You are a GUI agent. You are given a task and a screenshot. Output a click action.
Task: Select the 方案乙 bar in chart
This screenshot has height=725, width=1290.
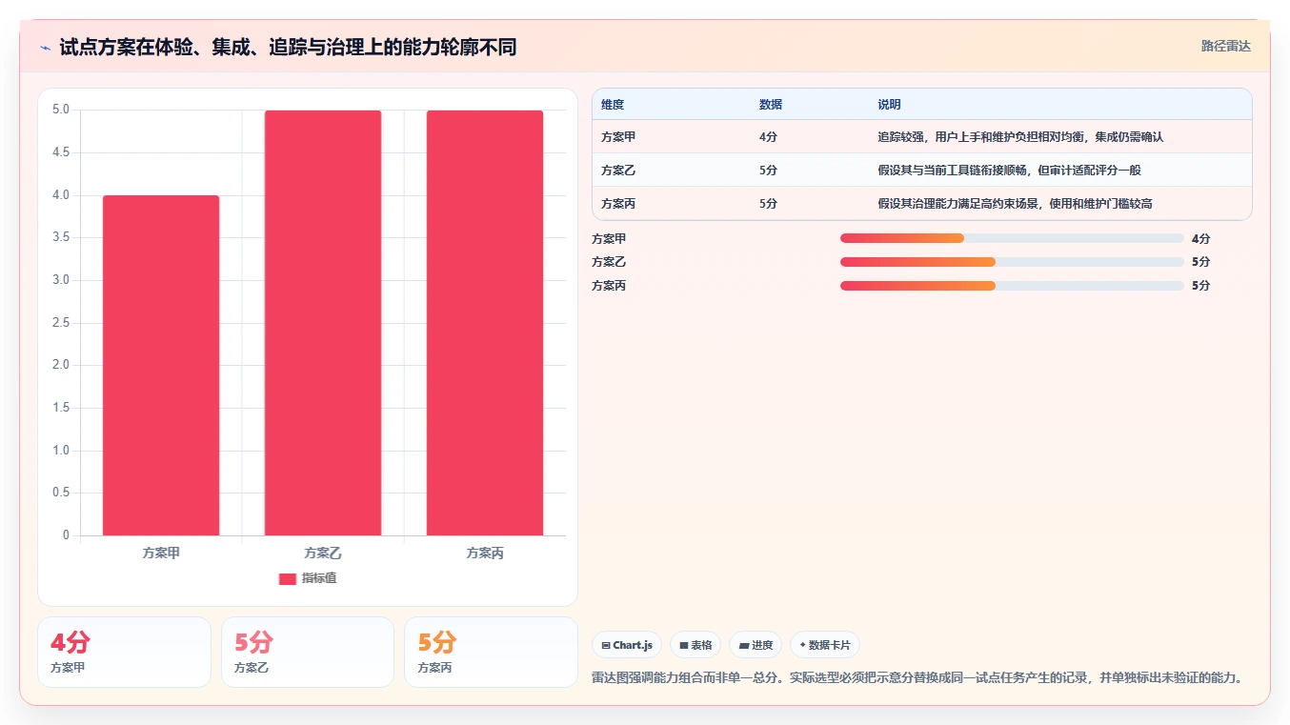click(x=323, y=323)
